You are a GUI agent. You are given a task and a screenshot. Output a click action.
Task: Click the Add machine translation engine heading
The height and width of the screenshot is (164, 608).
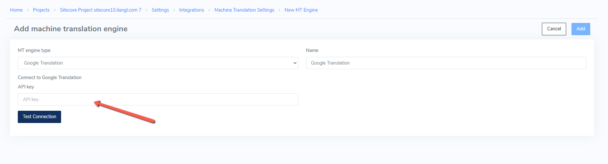(x=71, y=29)
